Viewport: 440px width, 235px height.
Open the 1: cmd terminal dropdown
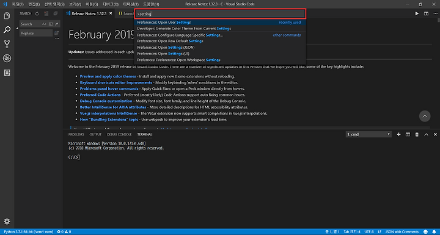[369, 134]
